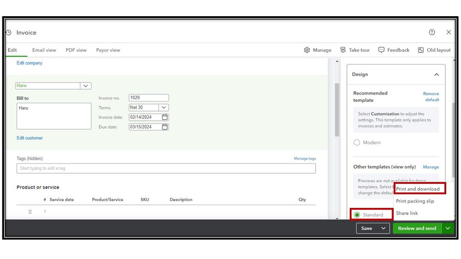The width and height of the screenshot is (461, 259).
Task: Open the Save button dropdown arrow
Action: 383,228
